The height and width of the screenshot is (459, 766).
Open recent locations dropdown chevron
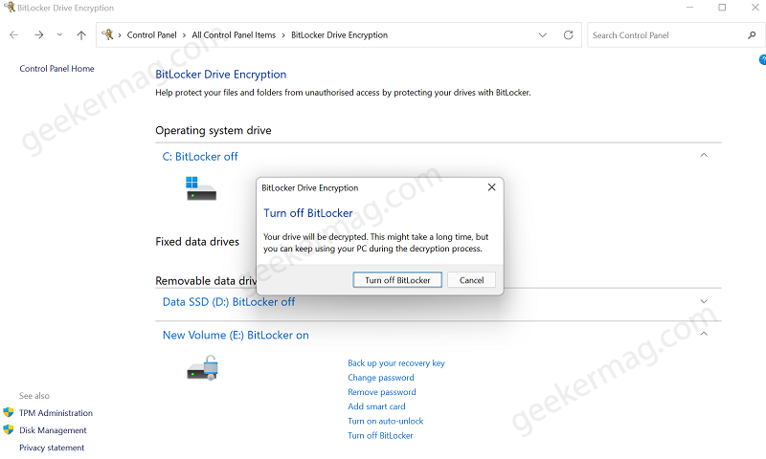pyautogui.click(x=59, y=35)
